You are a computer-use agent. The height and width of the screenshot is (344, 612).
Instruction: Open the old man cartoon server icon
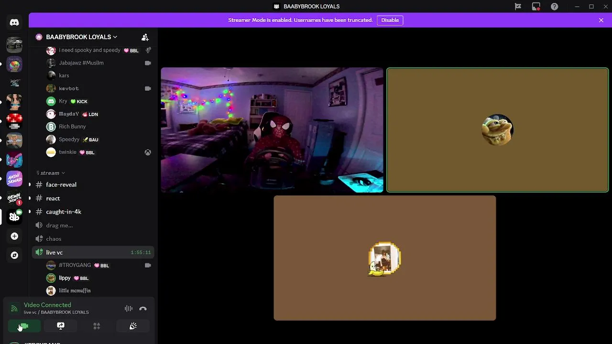(14, 140)
